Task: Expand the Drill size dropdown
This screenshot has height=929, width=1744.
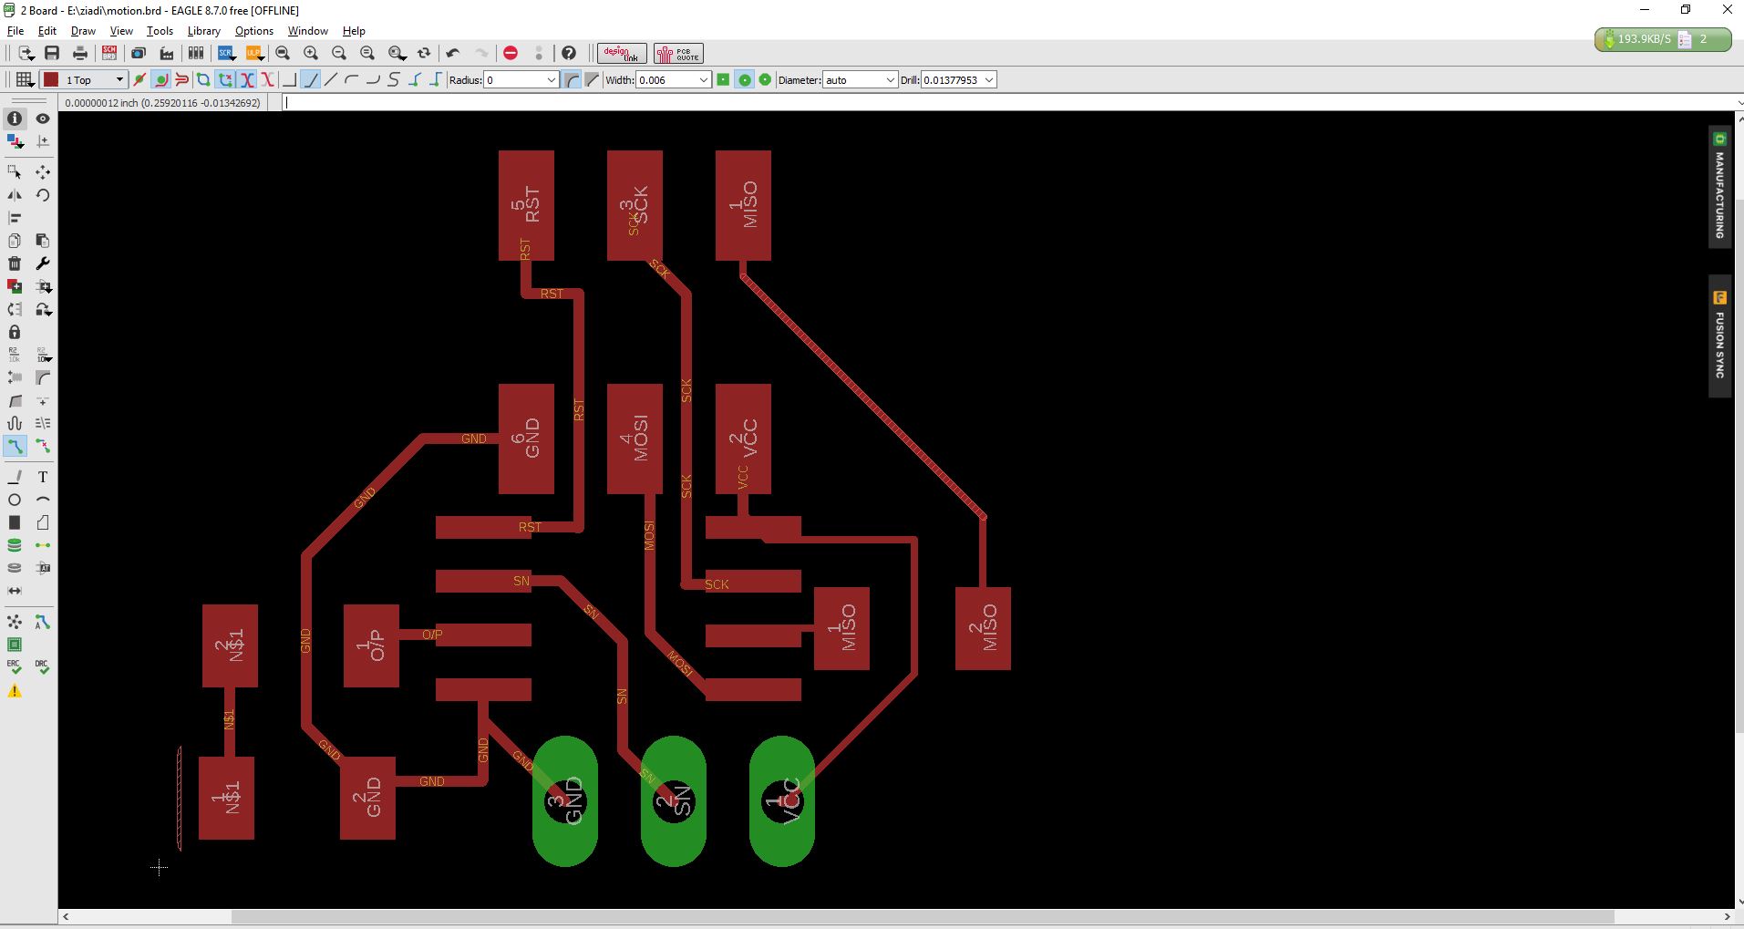Action: tap(990, 79)
